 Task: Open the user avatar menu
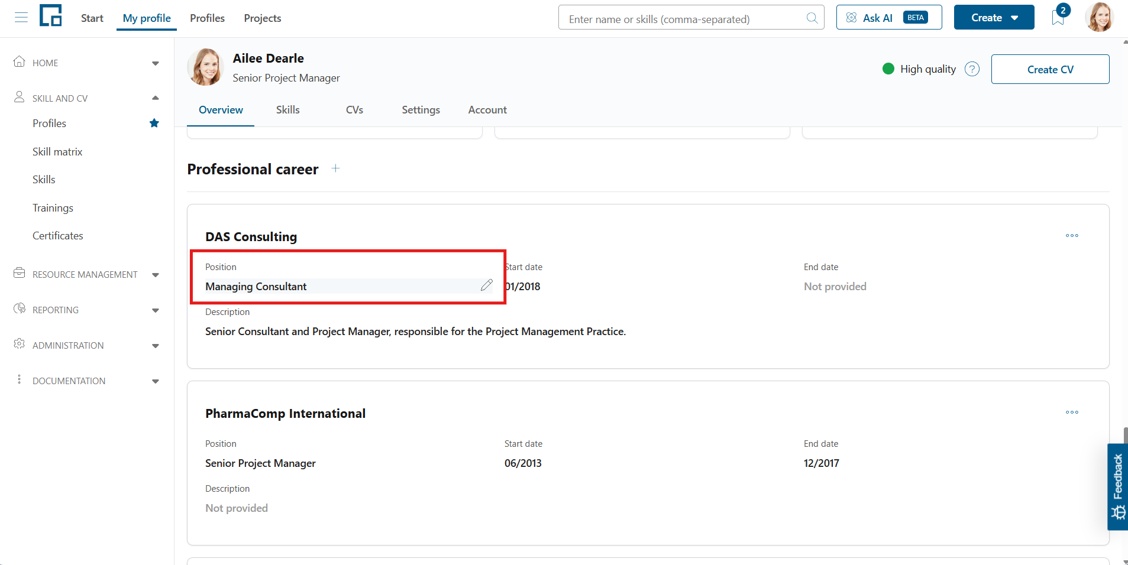[x=1100, y=17]
